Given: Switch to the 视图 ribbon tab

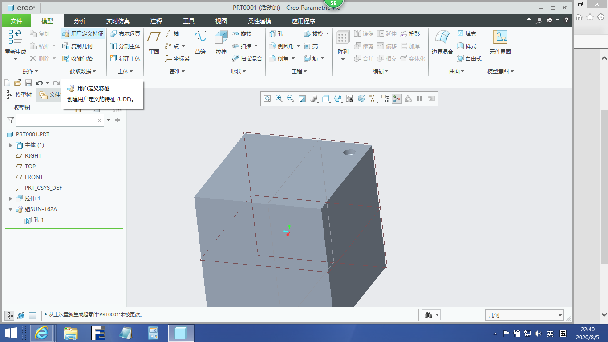Looking at the screenshot, I should click(221, 21).
